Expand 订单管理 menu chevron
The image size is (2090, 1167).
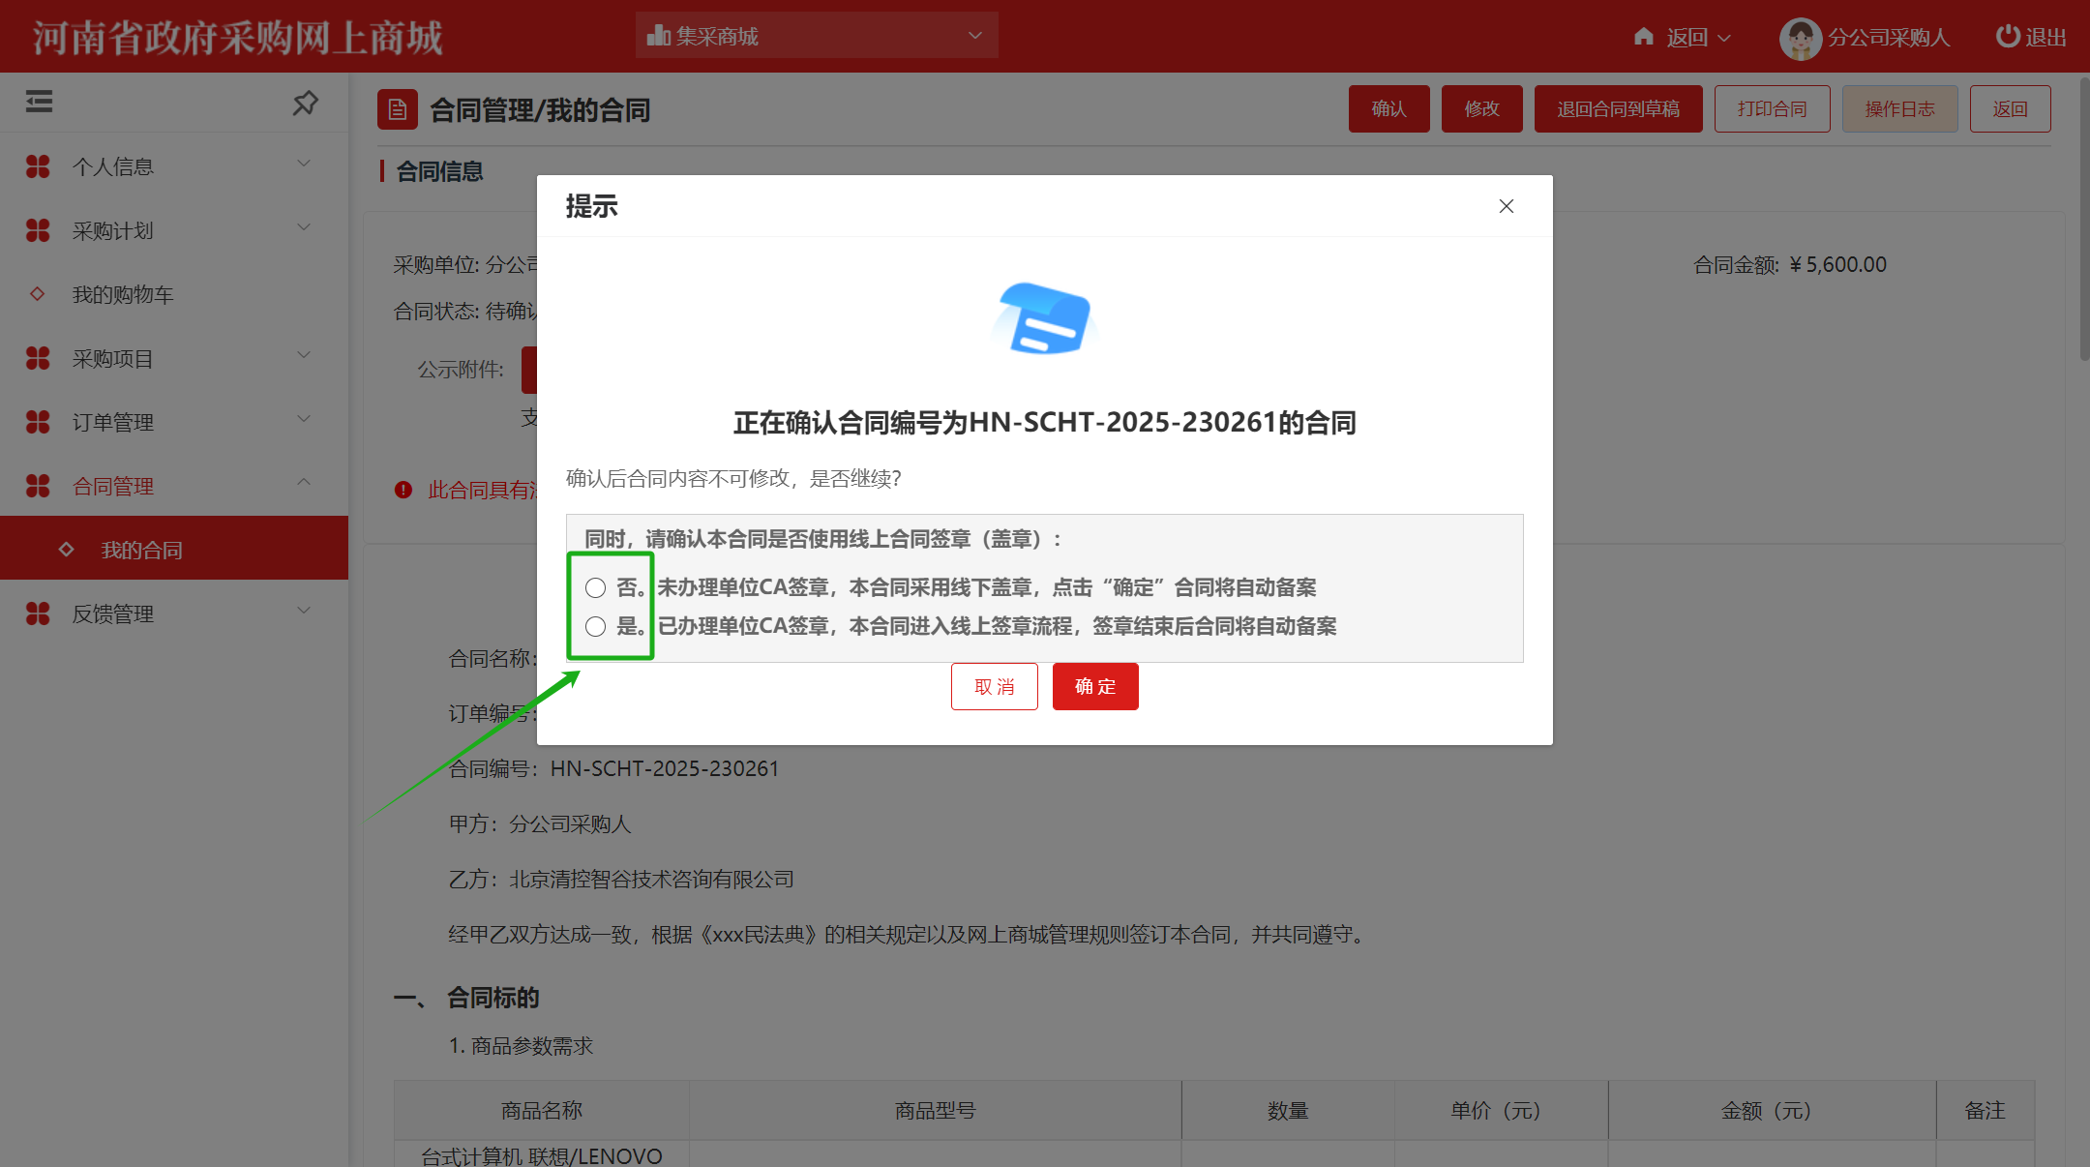[304, 419]
